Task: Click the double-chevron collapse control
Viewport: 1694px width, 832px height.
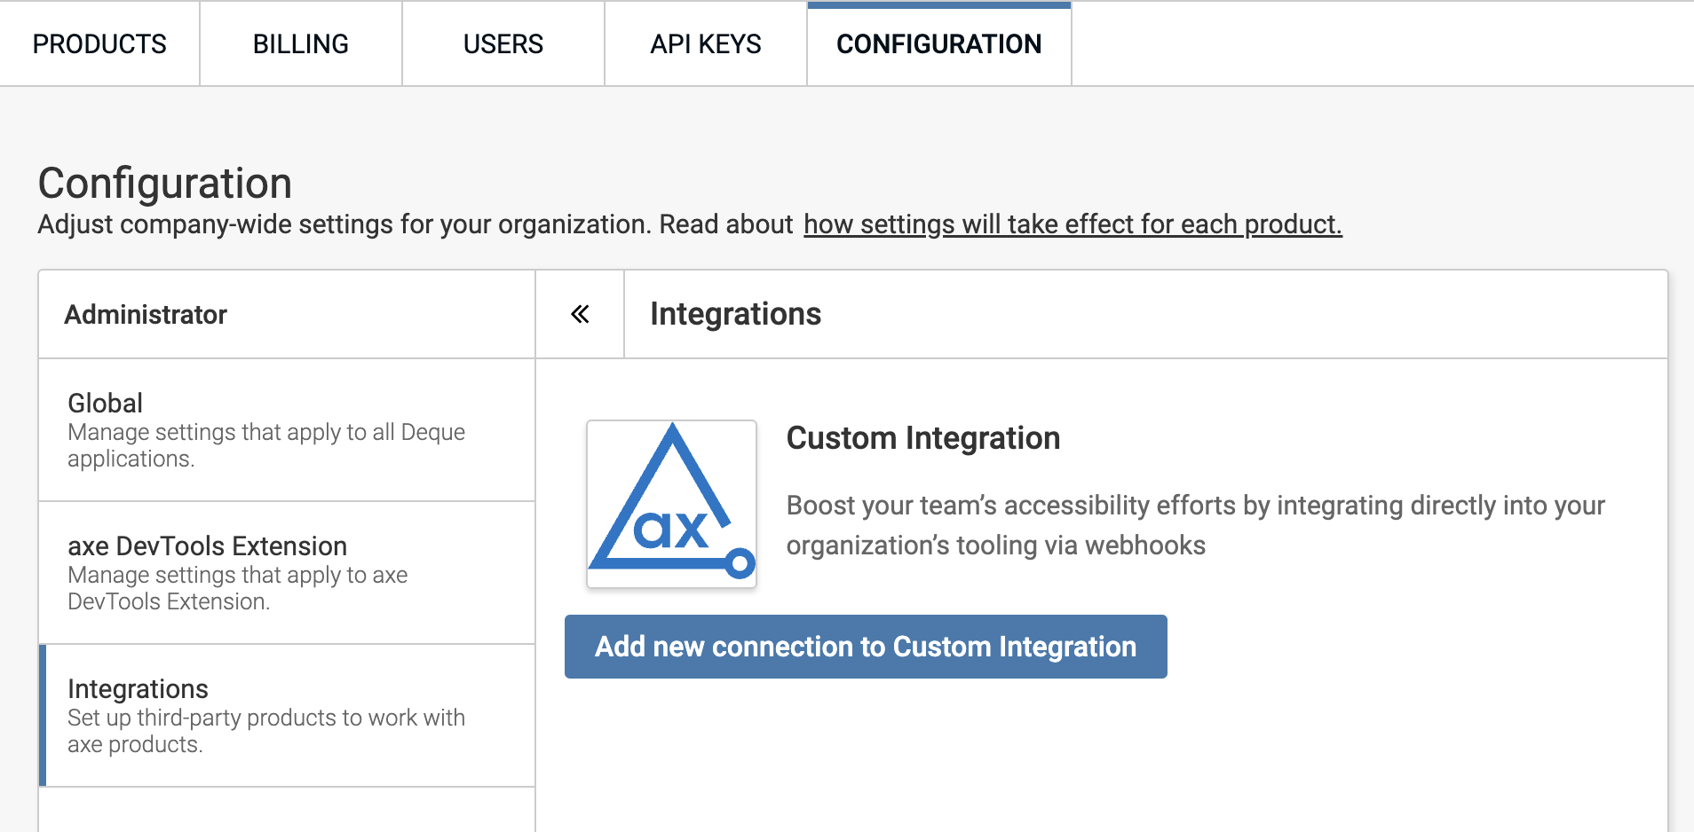Action: pos(580,314)
